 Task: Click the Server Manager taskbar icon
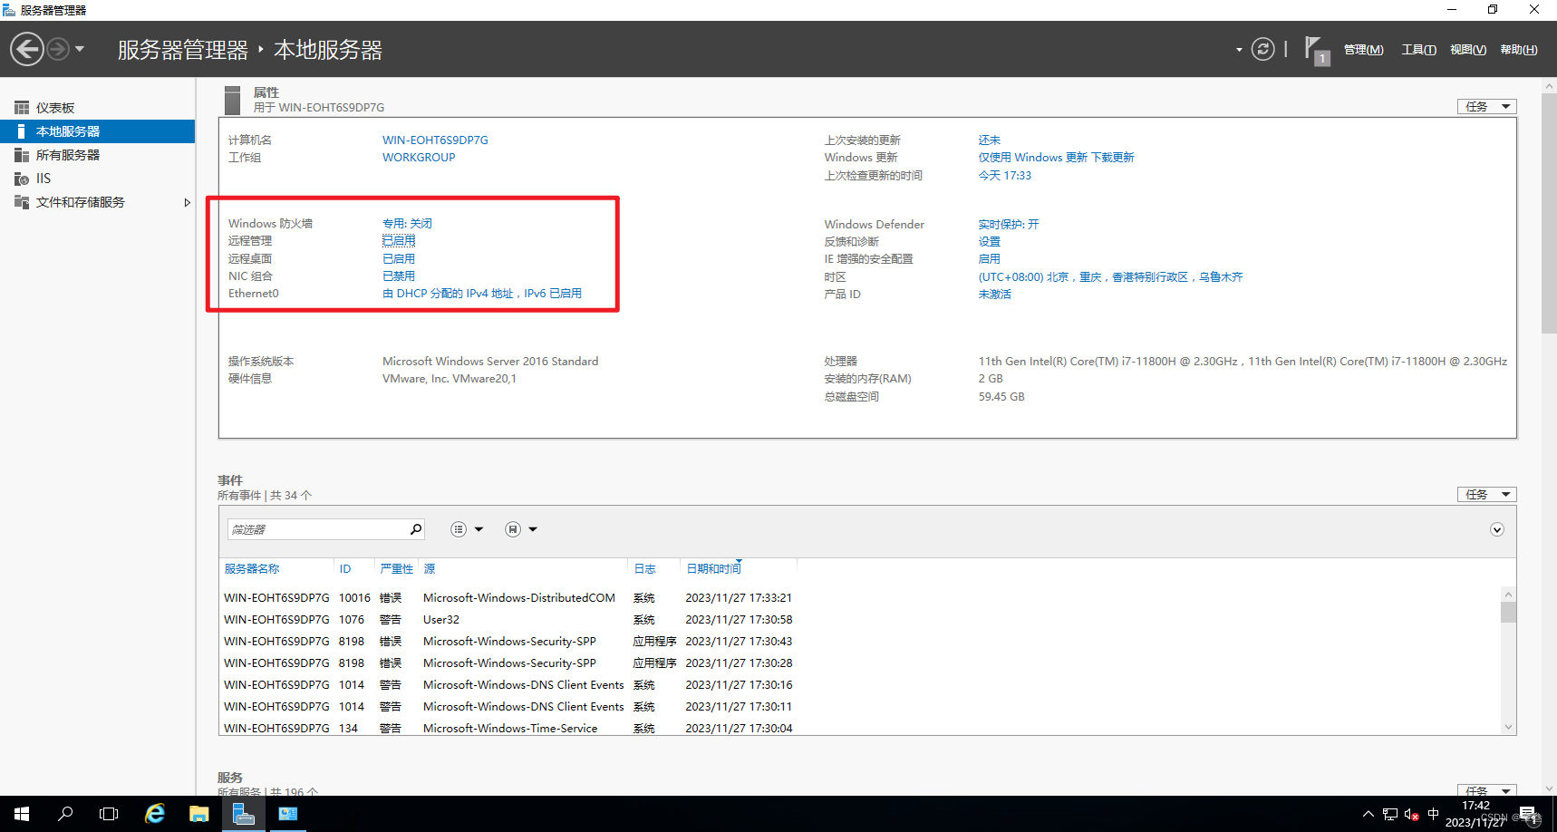point(243,814)
